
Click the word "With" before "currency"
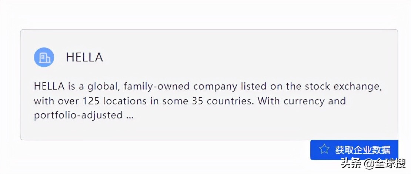pos(269,101)
